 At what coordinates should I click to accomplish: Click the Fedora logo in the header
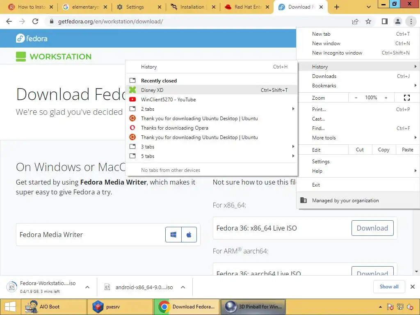32,38
